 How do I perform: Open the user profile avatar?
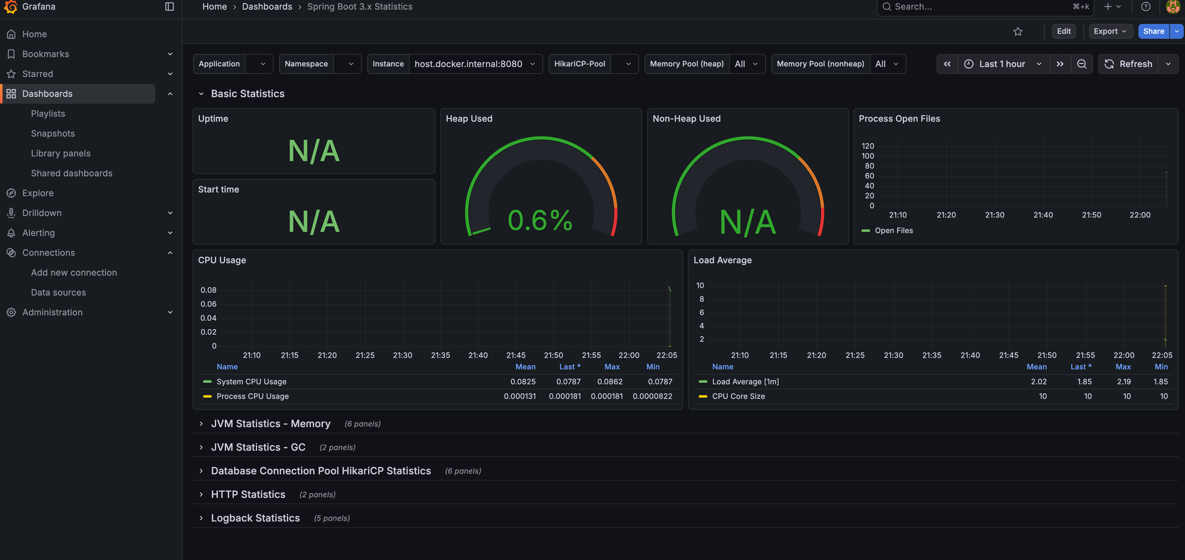coord(1173,7)
